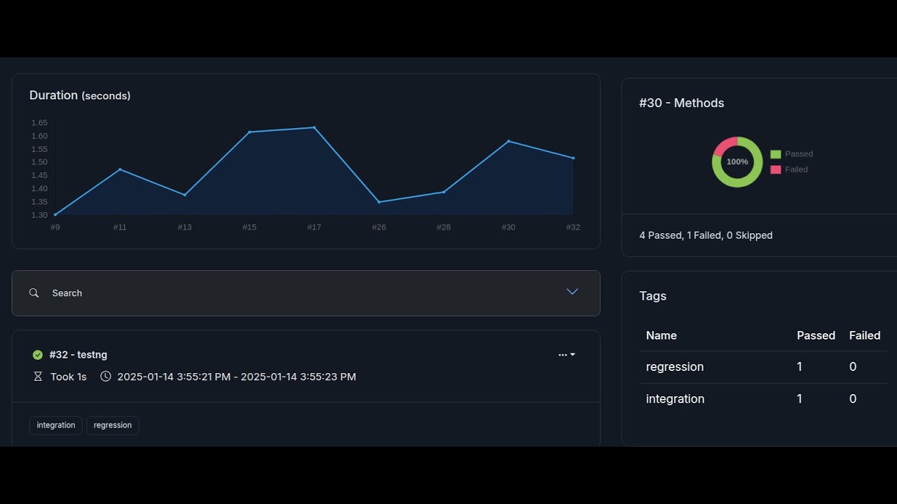897x504 pixels.
Task: Click the green passed status icon
Action: pos(38,355)
